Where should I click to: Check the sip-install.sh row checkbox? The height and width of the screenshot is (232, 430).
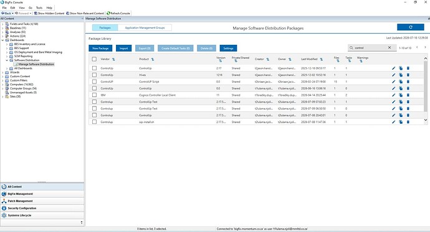coord(94,122)
